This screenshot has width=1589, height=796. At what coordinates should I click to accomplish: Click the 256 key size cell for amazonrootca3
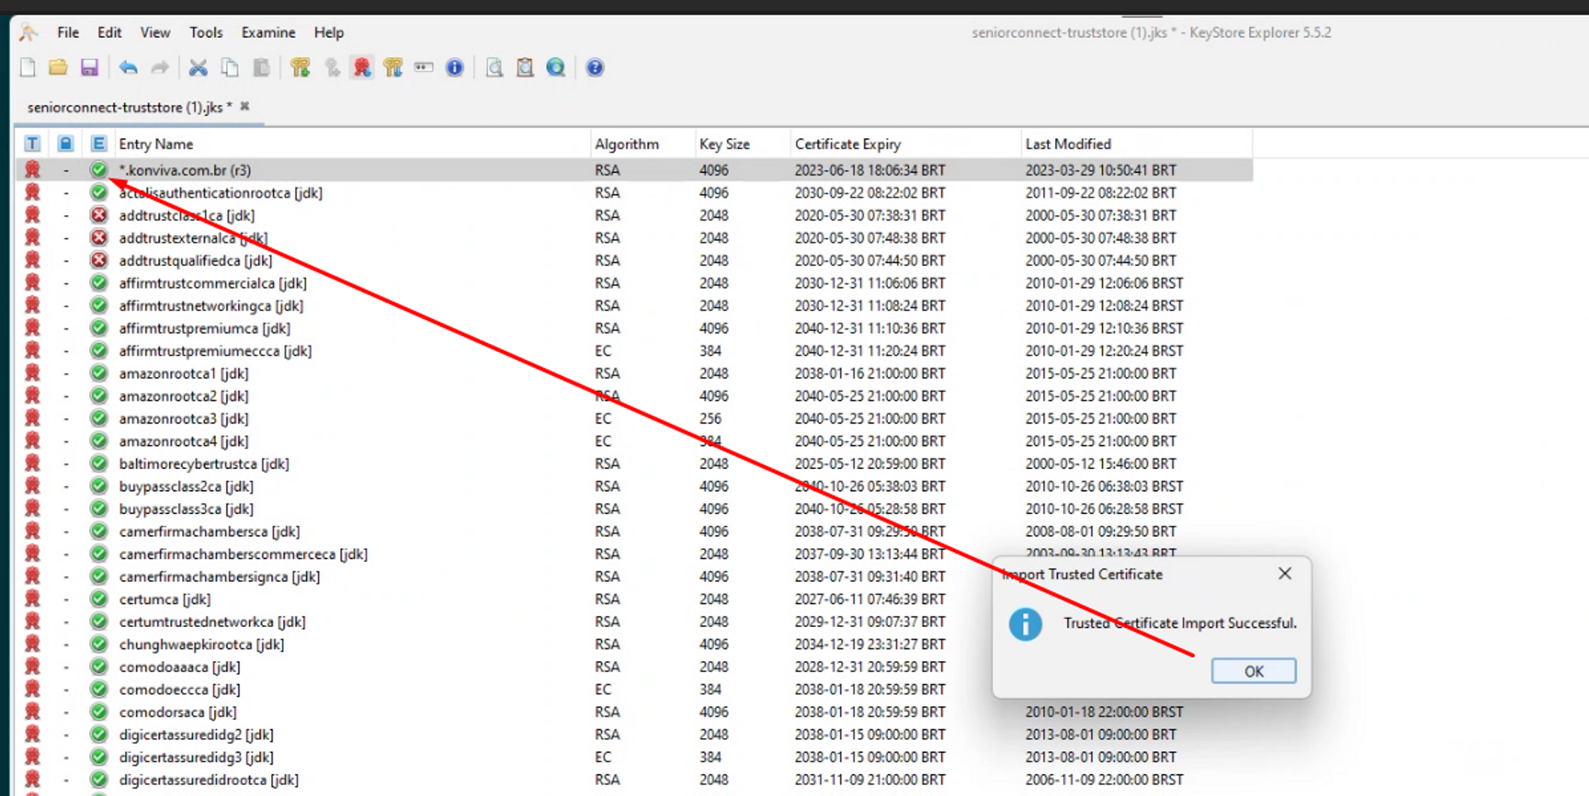710,418
